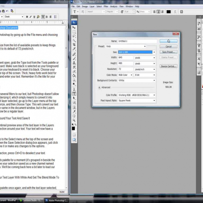Open the bit depth dropdown 8 bit
Viewport: 203px width, 203px height.
(145, 75)
